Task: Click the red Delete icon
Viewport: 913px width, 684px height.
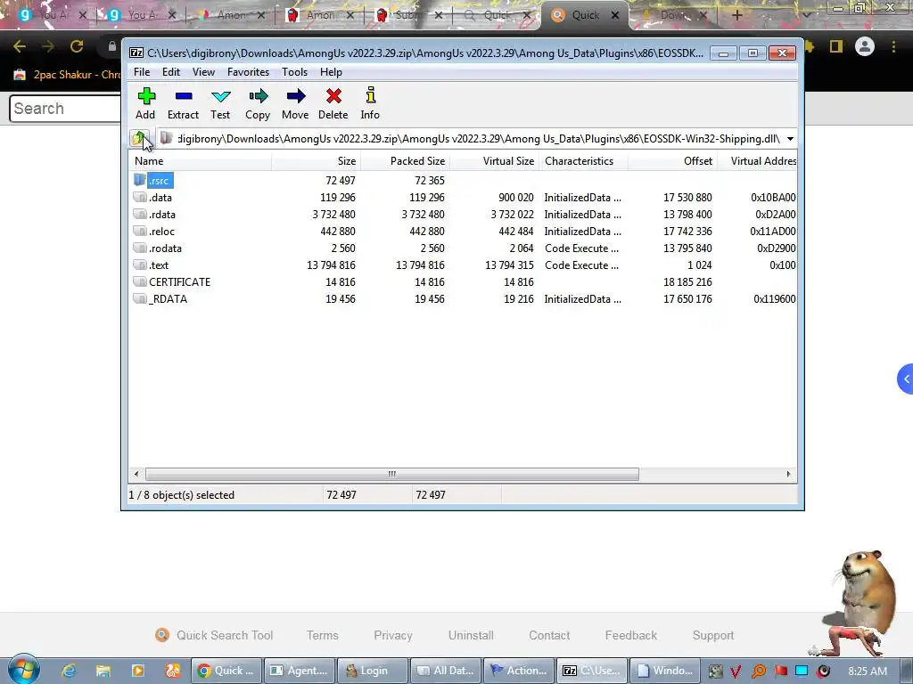Action: (x=333, y=96)
